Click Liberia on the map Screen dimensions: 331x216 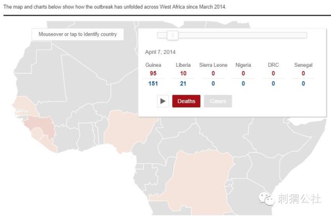(50, 143)
